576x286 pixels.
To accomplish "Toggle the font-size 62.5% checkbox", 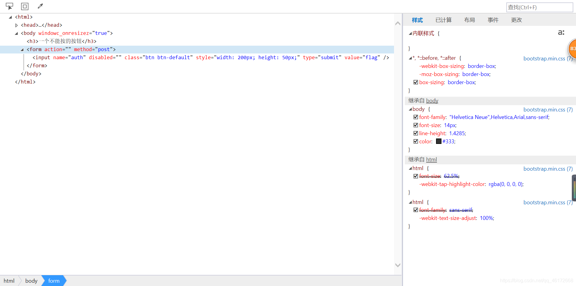I will pos(416,176).
